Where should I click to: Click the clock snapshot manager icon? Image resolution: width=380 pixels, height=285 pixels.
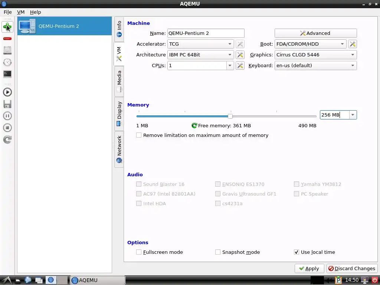pos(7,62)
